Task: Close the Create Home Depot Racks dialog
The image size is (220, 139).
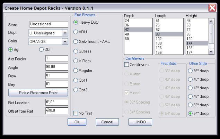Action: point(212,8)
